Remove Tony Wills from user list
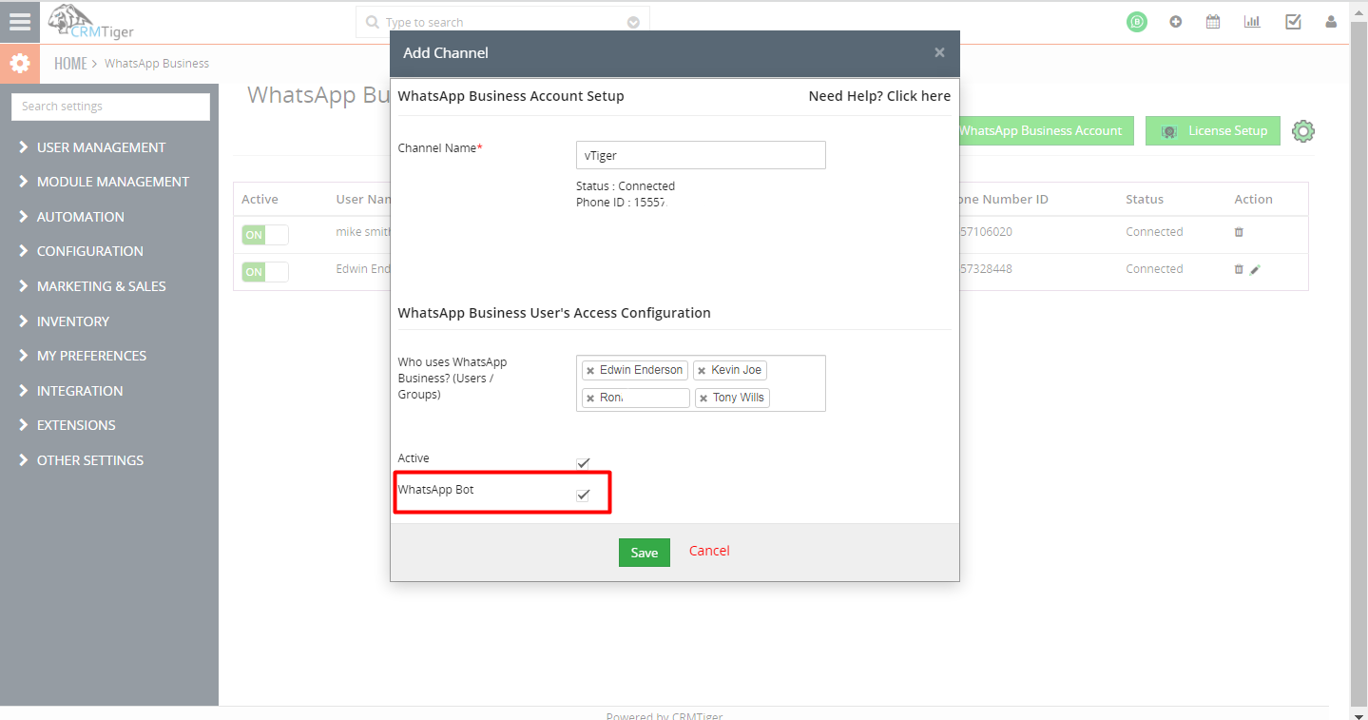 (x=703, y=399)
